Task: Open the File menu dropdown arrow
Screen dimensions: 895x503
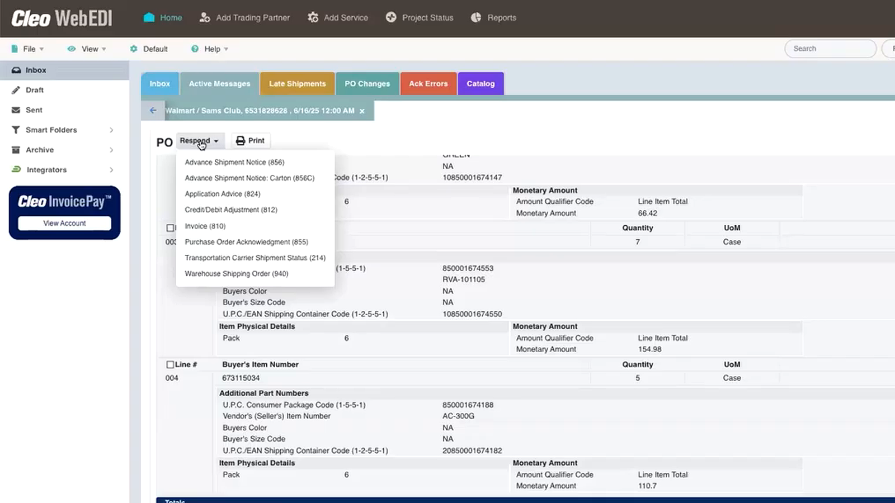Action: click(x=42, y=49)
